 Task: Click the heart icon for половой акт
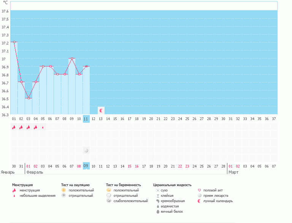coord(200,190)
